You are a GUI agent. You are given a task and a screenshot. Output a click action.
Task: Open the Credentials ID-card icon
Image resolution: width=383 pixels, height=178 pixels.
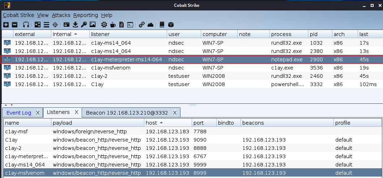[x=67, y=25]
